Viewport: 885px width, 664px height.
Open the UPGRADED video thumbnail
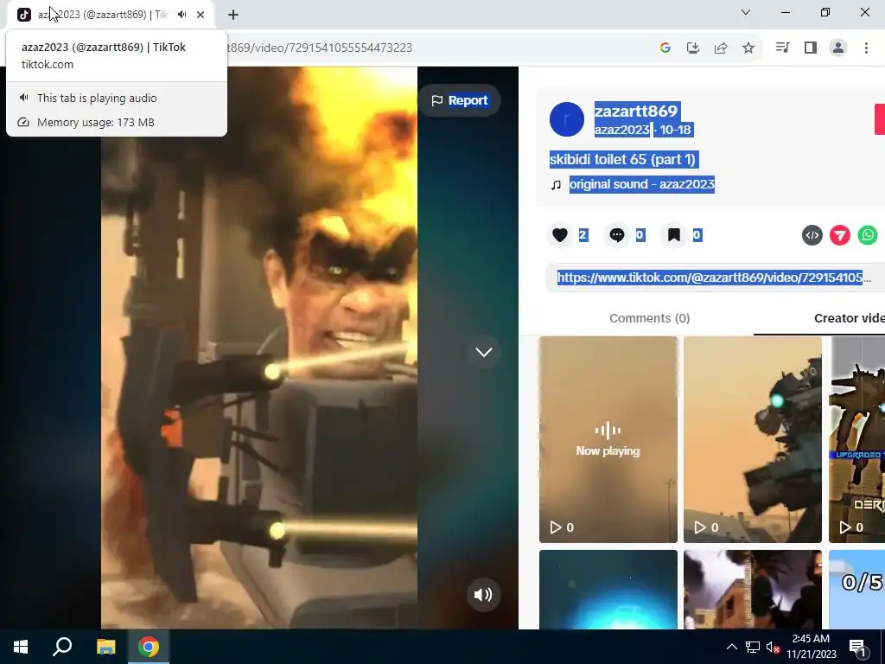point(856,439)
